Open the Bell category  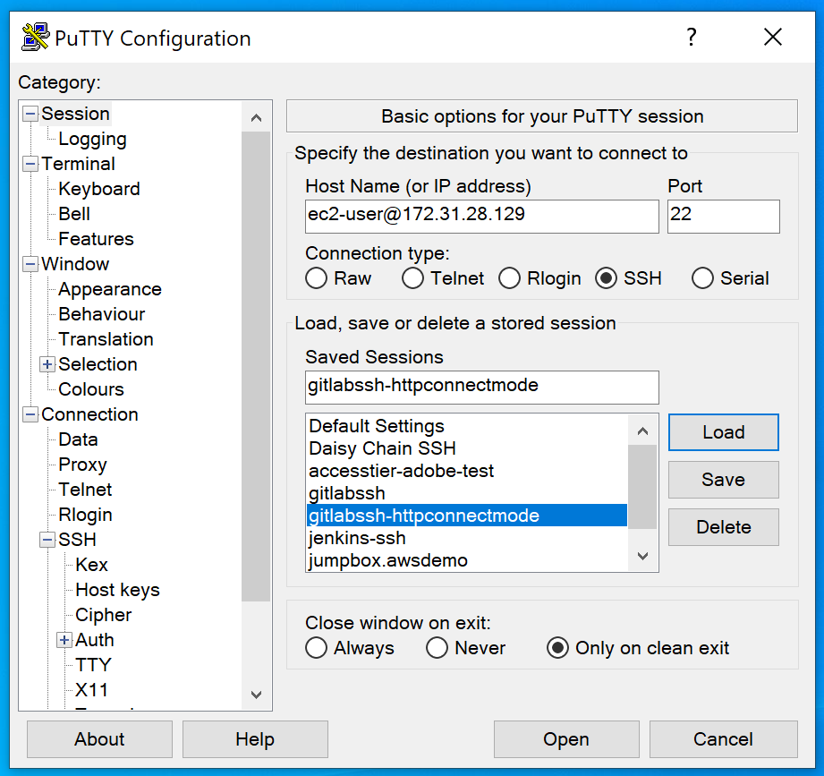(74, 214)
